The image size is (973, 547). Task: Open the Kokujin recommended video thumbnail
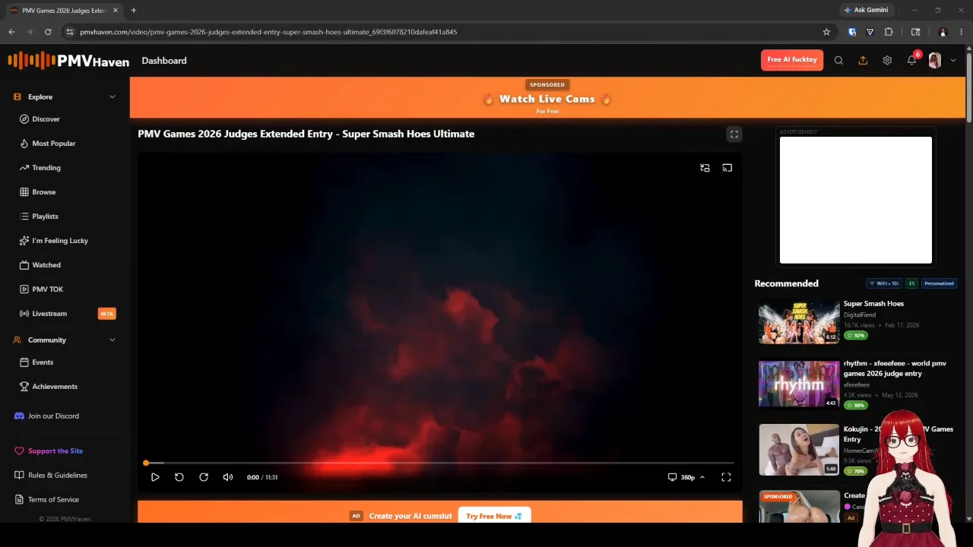coord(799,450)
